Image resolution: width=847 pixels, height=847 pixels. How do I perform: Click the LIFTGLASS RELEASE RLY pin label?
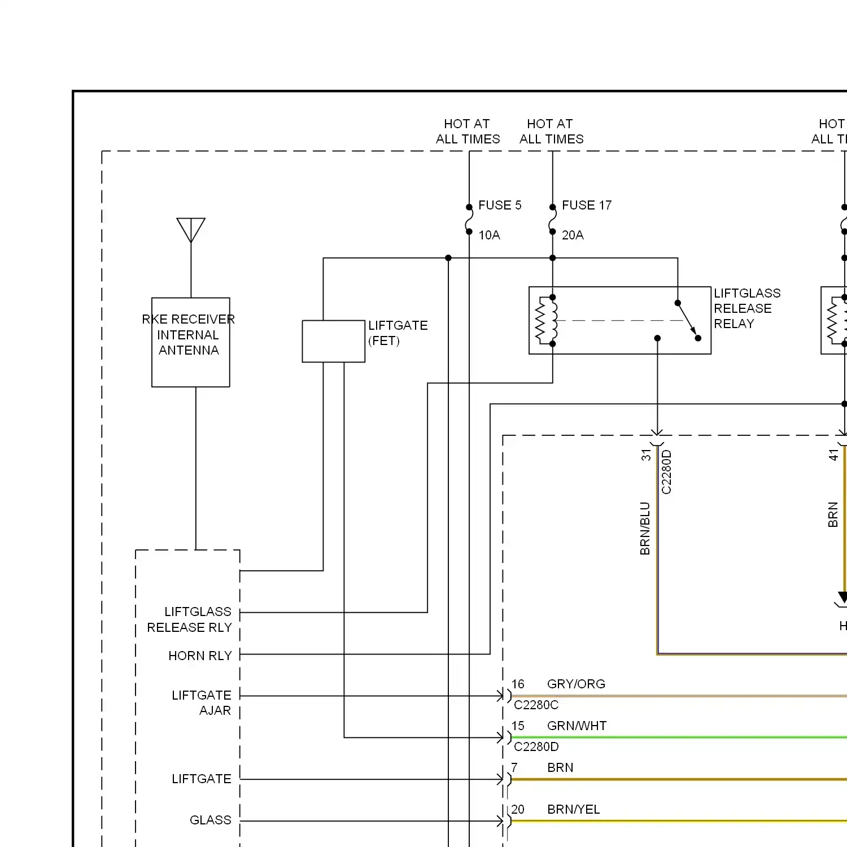[x=189, y=619]
